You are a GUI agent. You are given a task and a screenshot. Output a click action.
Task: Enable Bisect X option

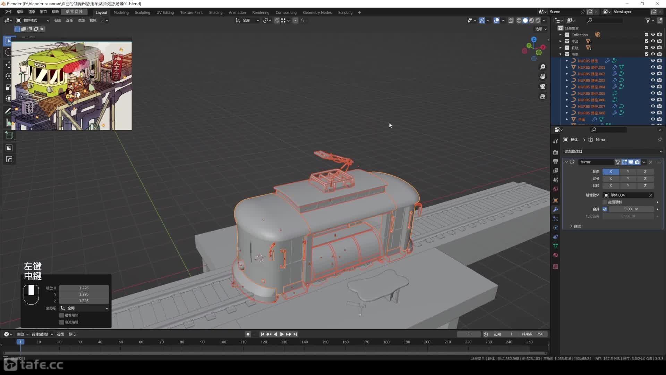[610, 178]
